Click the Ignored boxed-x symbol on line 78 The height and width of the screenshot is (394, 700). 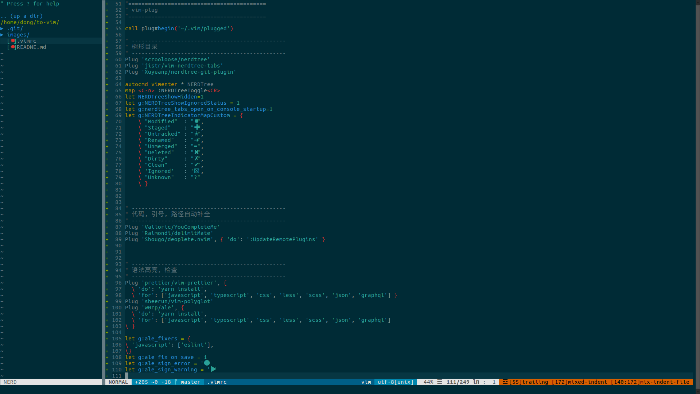point(197,171)
